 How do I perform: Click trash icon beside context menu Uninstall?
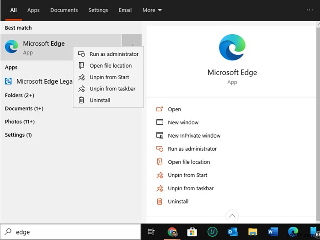pos(81,100)
